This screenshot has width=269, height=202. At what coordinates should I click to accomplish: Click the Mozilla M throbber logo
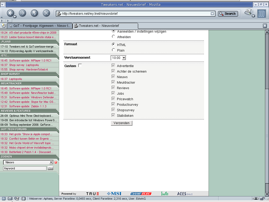[x=261, y=14]
